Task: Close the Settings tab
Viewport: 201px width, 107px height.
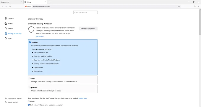Action: [x=45, y=2]
